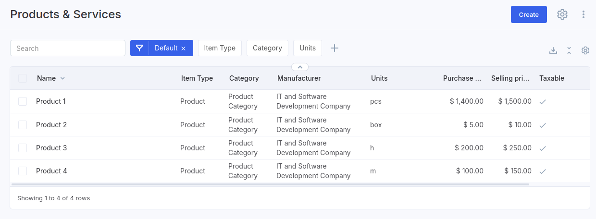Open page settings gear next to Create
Image resolution: width=596 pixels, height=219 pixels.
pyautogui.click(x=562, y=14)
